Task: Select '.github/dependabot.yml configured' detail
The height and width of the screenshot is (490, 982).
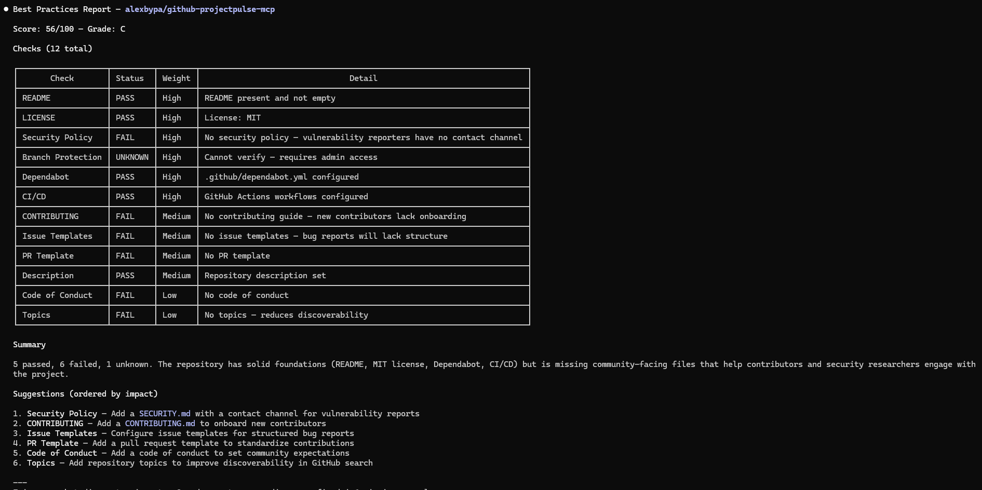Action: coord(281,177)
